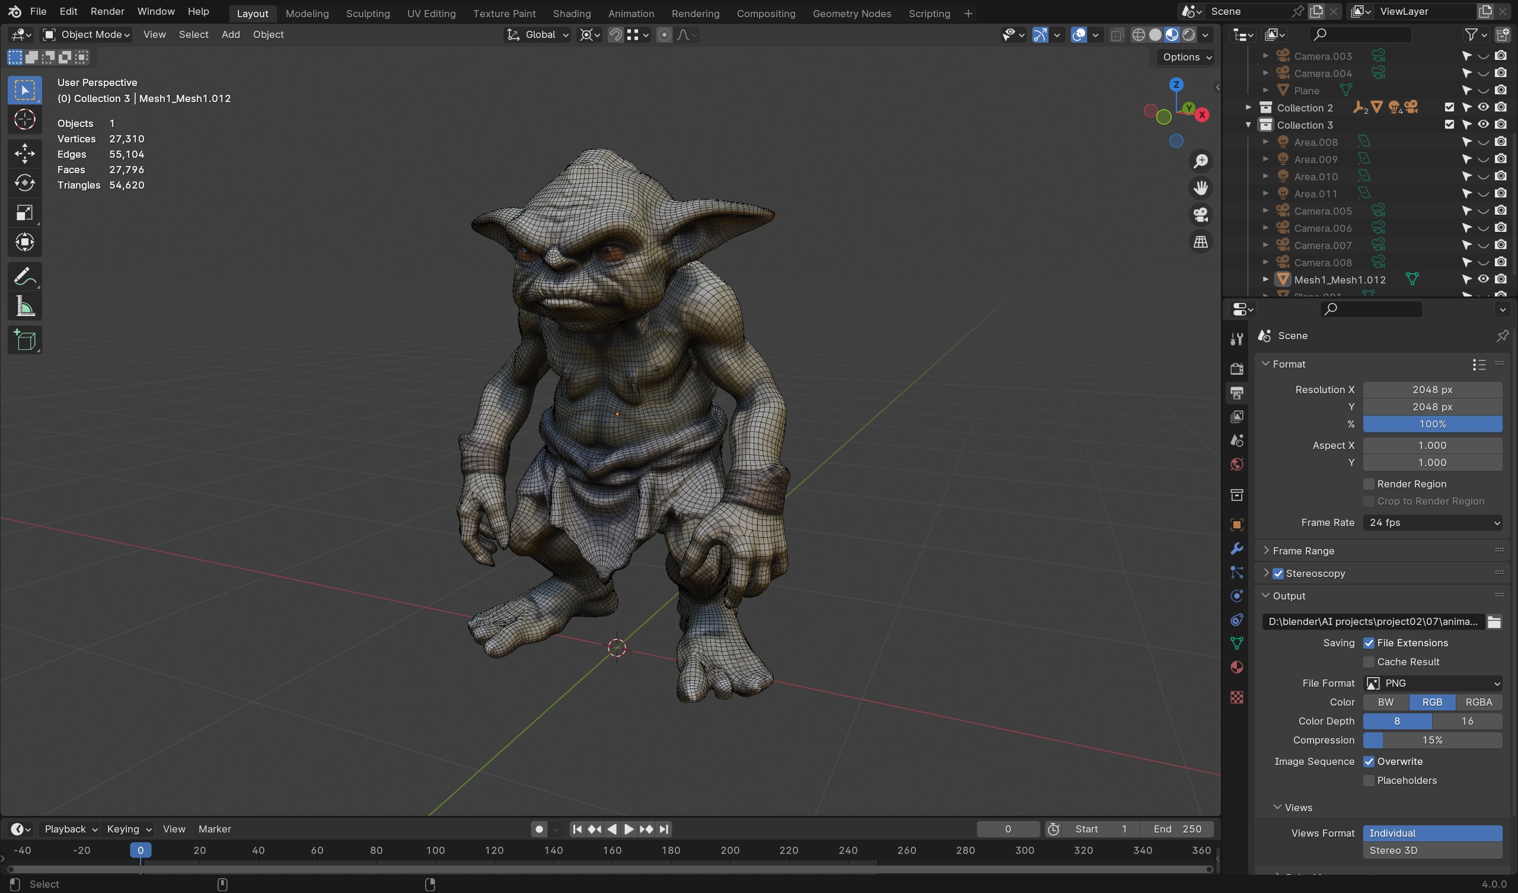Open the Object Mode dropdown

[87, 35]
